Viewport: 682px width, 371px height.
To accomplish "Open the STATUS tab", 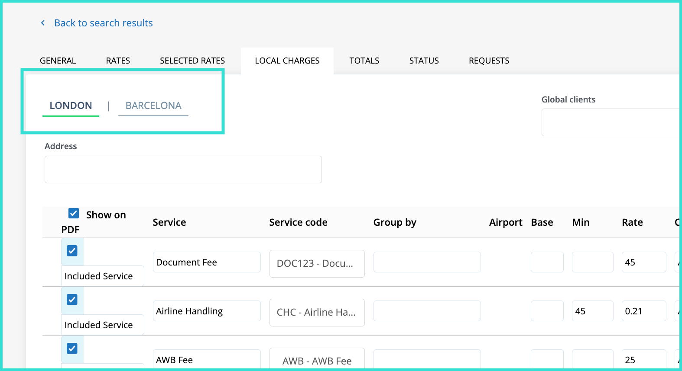I will pyautogui.click(x=424, y=61).
